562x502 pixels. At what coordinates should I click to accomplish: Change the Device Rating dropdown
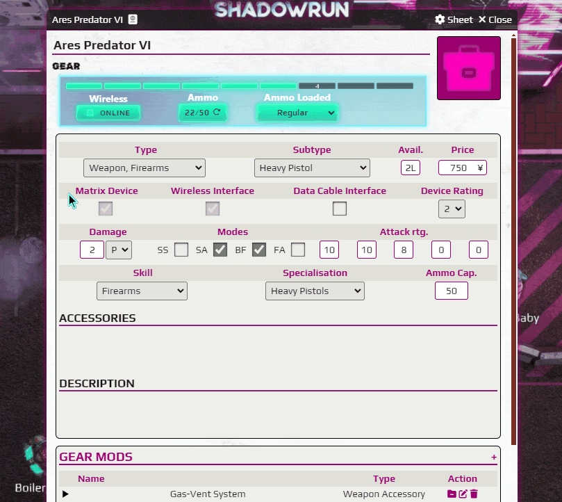tap(452, 209)
